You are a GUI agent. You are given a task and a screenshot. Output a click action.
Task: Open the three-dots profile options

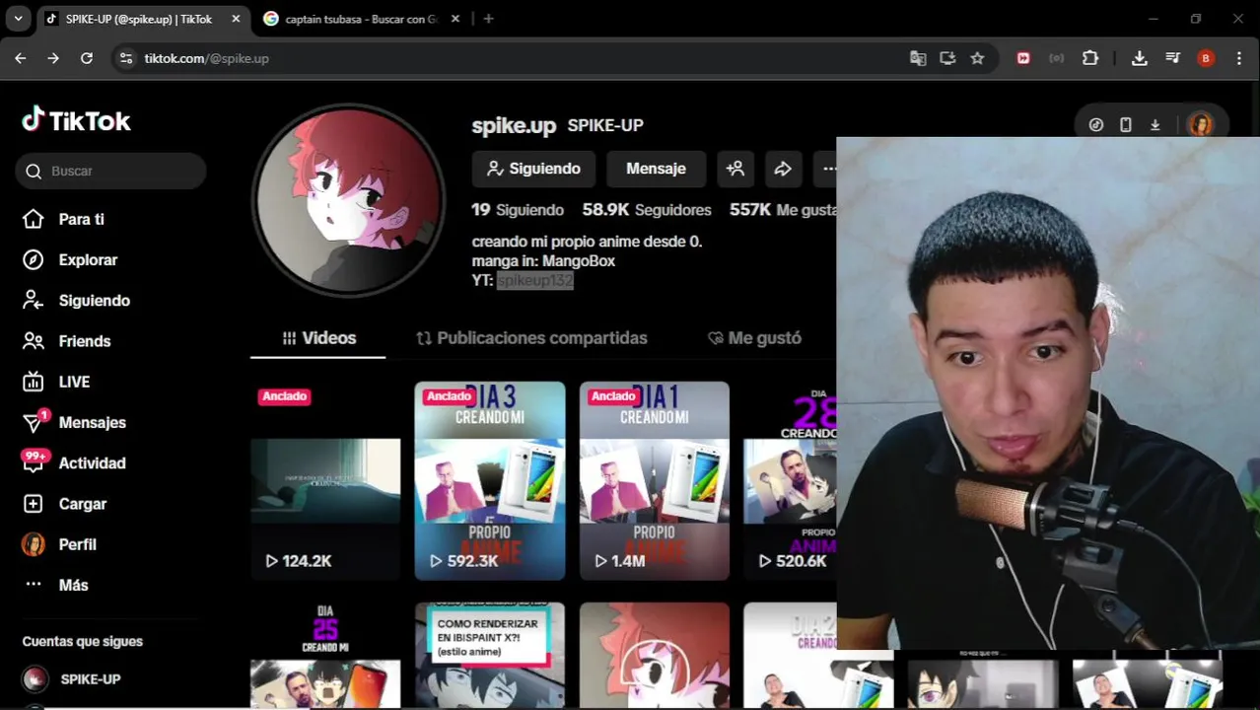pos(829,169)
